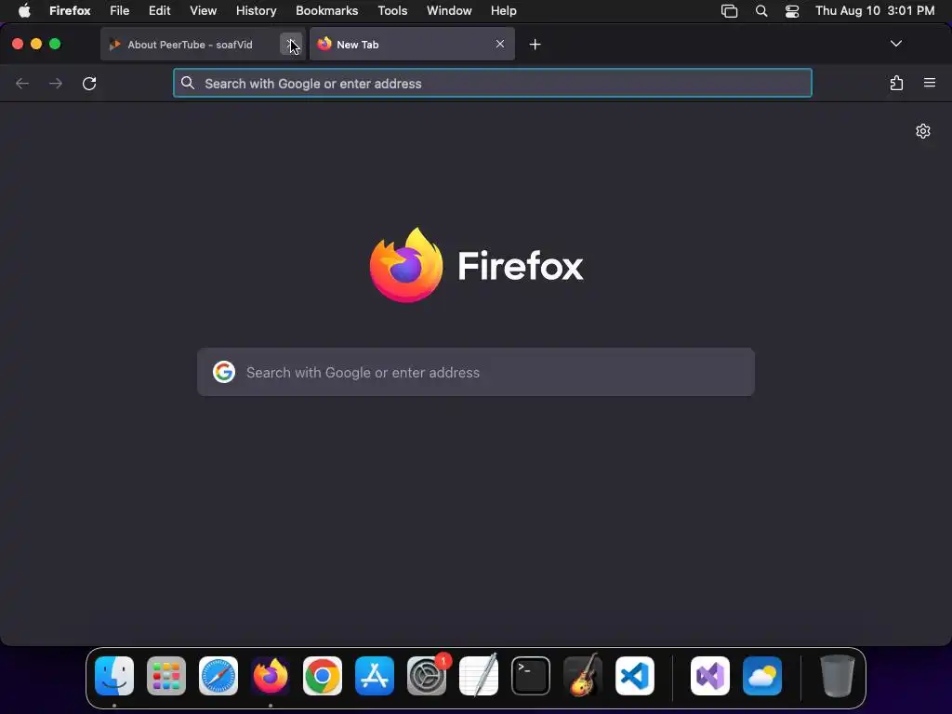Close the About PeerTube tab
Viewport: 952px width, 714px height.
pos(290,44)
